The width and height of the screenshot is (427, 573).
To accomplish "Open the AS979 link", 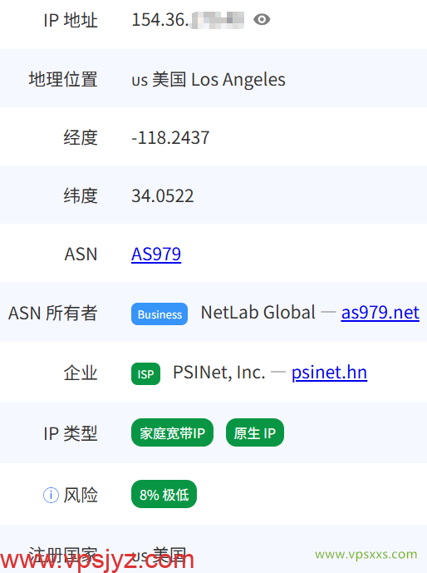I will (x=156, y=254).
